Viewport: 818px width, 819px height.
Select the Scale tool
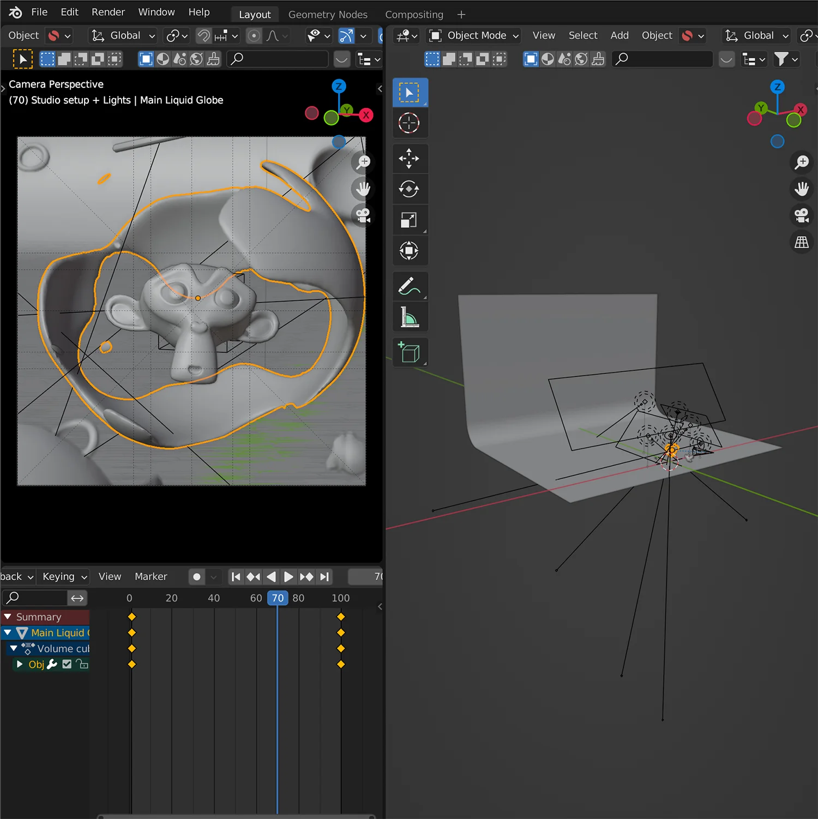(410, 220)
